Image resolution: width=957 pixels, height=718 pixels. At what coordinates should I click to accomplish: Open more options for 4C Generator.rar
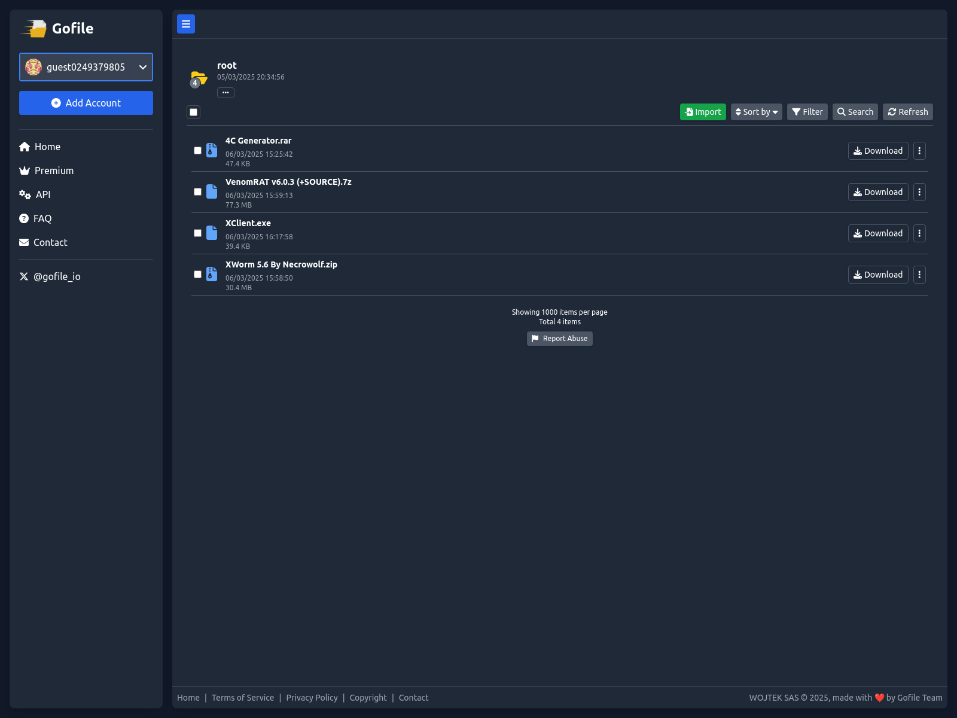pyautogui.click(x=919, y=151)
